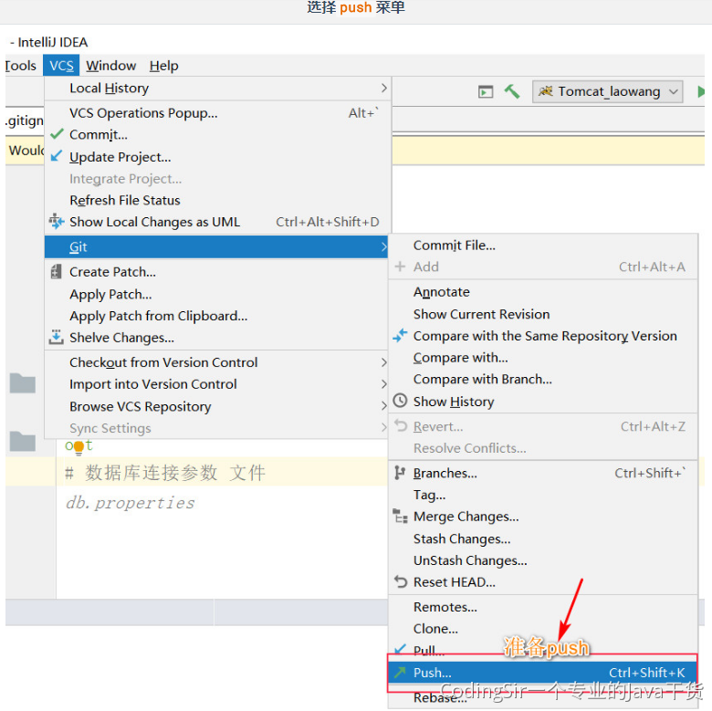This screenshot has height=711, width=712.
Task: Choose Compare with the Same Repository Version
Action: point(543,336)
